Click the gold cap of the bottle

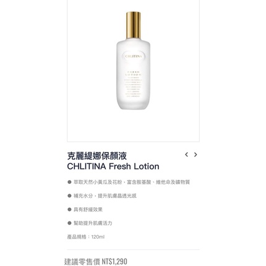point(133,25)
